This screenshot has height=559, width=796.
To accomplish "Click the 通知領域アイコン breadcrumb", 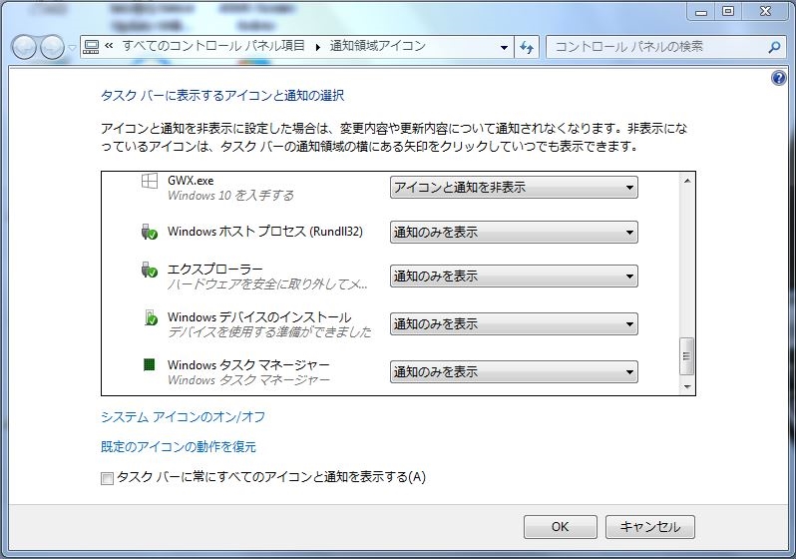I will pyautogui.click(x=378, y=46).
